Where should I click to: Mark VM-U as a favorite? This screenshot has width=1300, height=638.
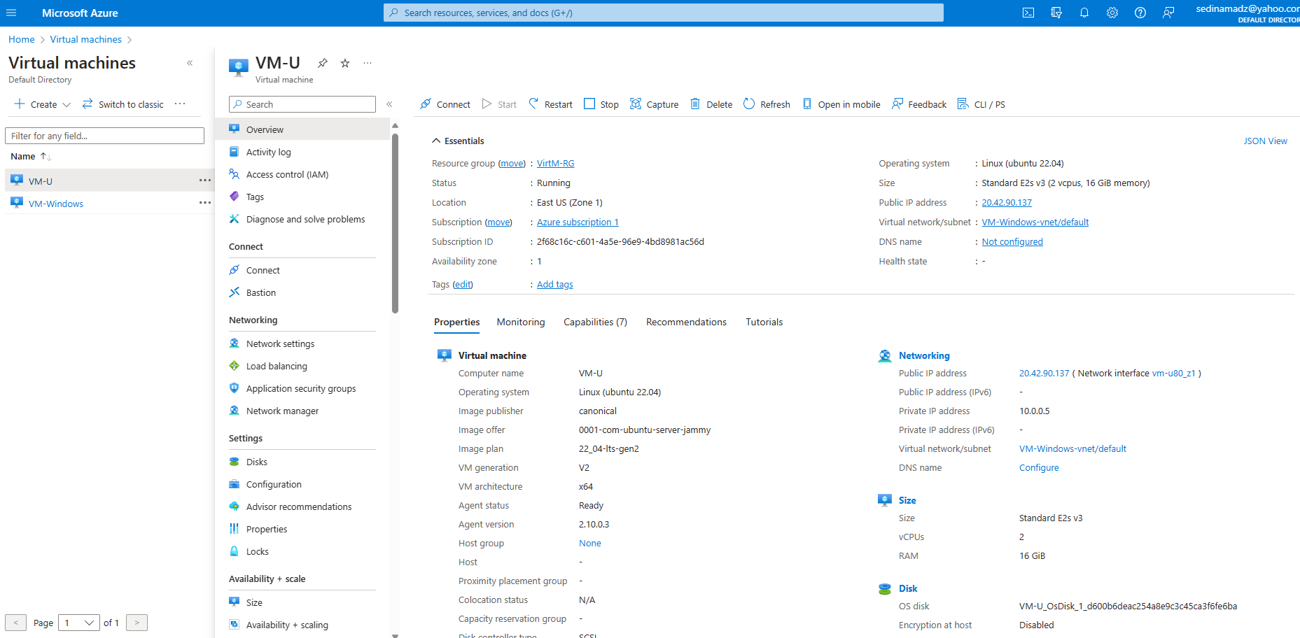(x=344, y=62)
